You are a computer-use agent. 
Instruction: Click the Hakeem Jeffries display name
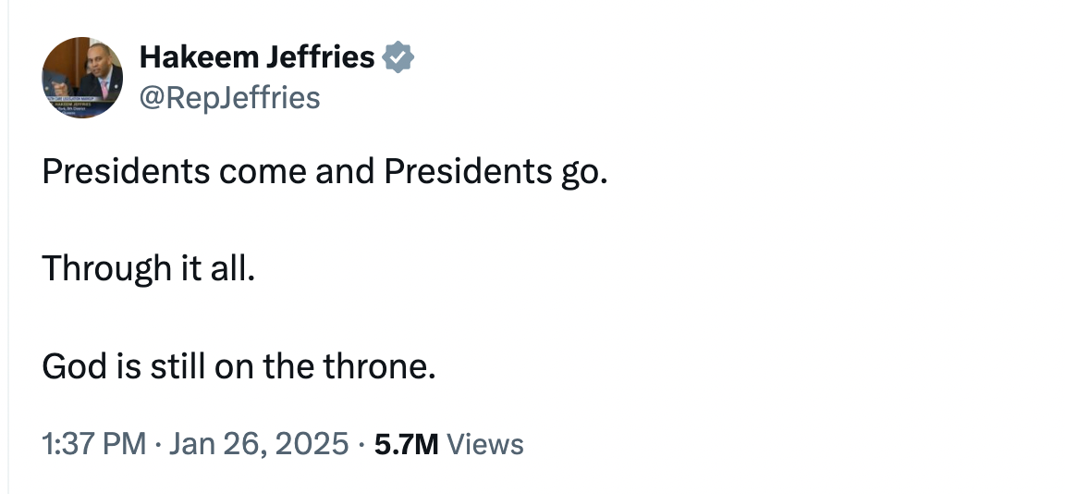(256, 57)
